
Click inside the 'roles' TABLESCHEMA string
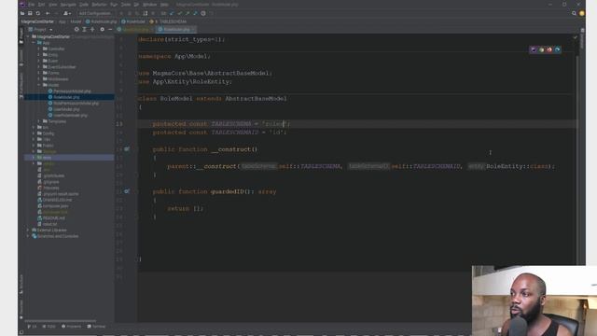tap(274, 124)
